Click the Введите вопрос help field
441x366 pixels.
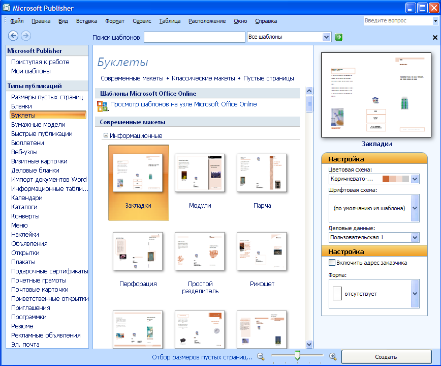(398, 20)
